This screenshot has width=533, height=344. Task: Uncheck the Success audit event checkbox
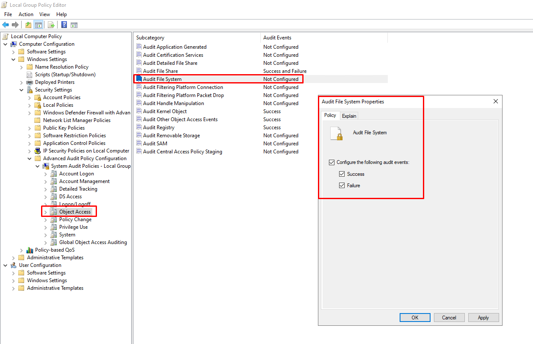coord(342,174)
